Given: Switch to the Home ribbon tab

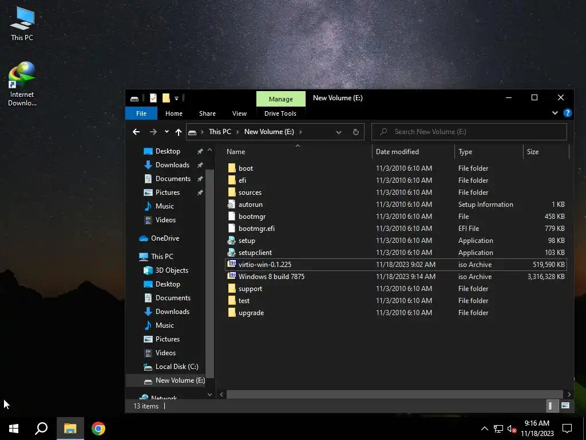Looking at the screenshot, I should click(174, 113).
